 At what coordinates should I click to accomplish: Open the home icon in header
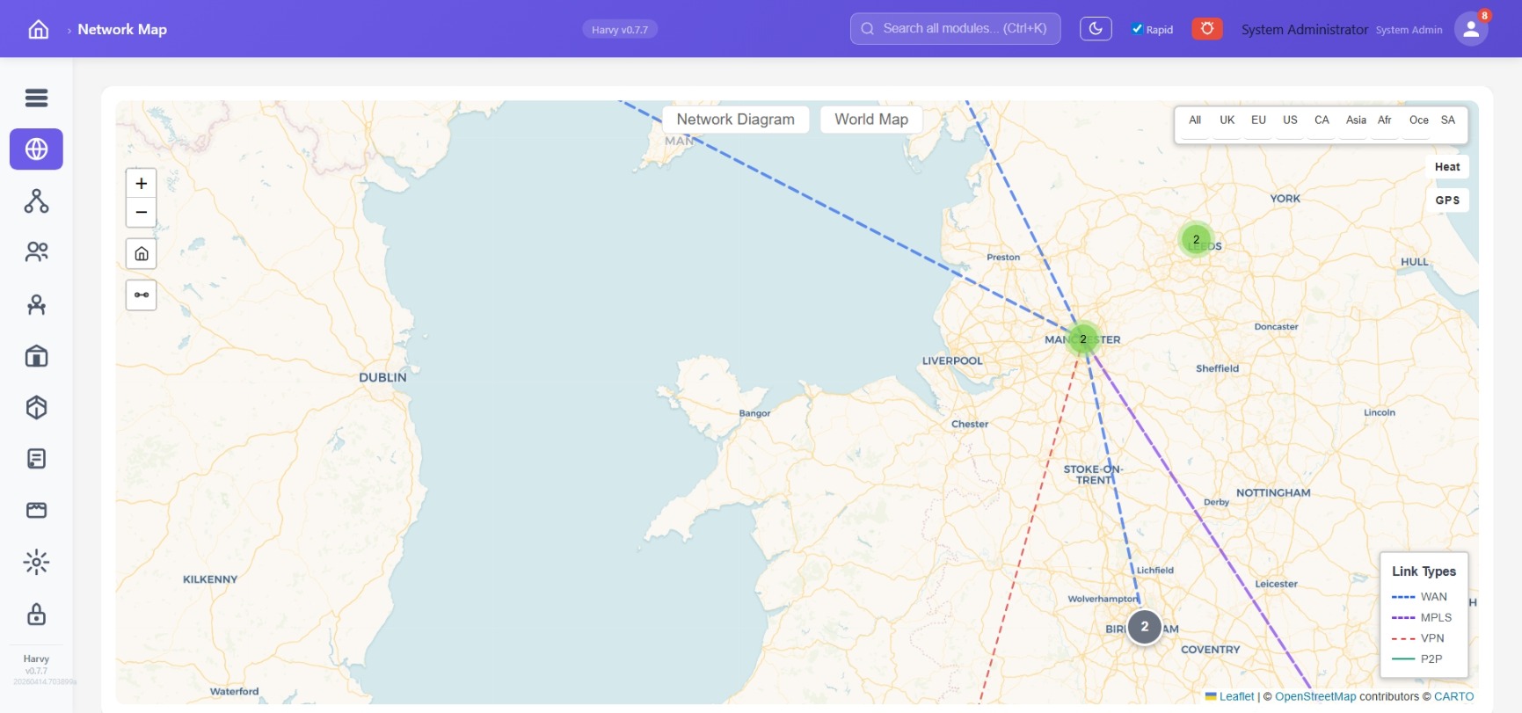(x=38, y=29)
